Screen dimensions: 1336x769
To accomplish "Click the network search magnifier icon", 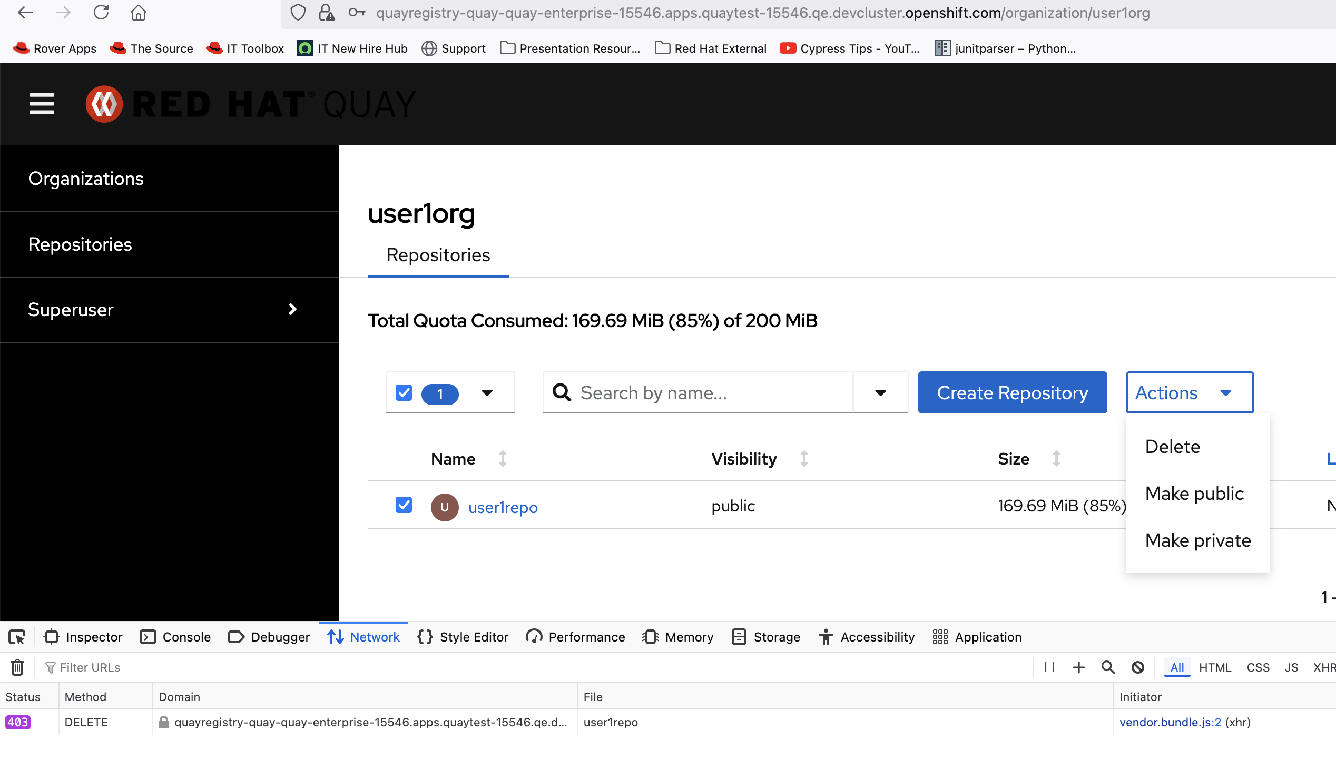I will click(1108, 667).
